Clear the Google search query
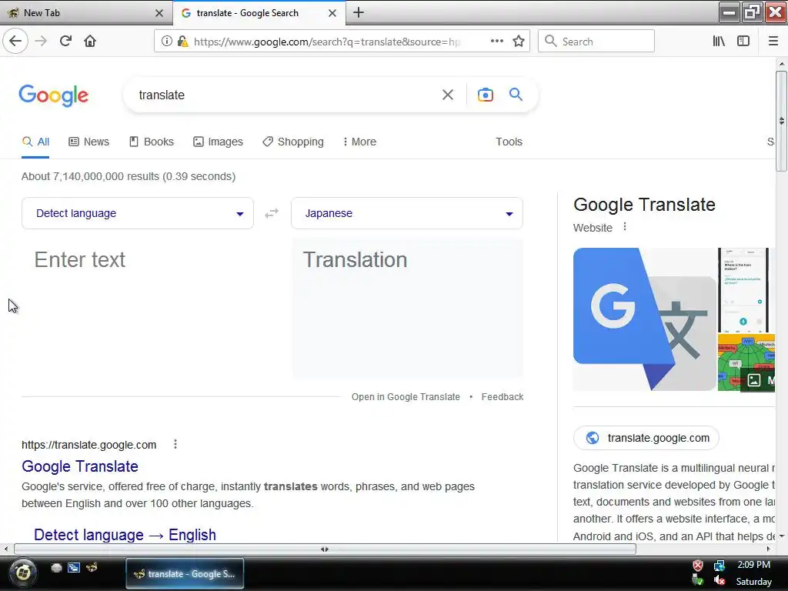The width and height of the screenshot is (788, 591). (x=447, y=95)
